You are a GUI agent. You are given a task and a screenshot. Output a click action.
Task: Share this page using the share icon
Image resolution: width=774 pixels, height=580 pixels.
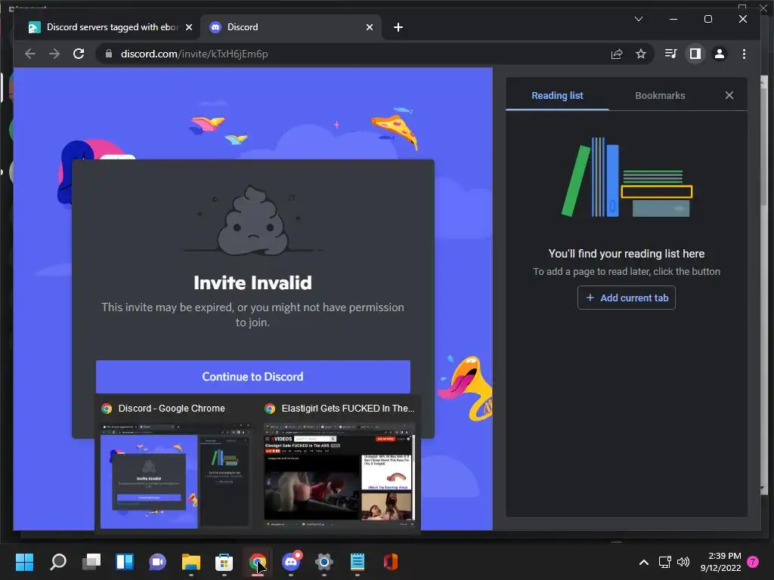tap(617, 54)
